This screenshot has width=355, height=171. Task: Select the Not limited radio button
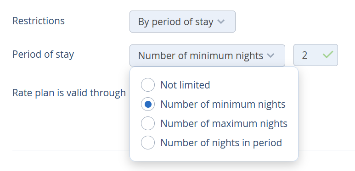[x=148, y=85]
